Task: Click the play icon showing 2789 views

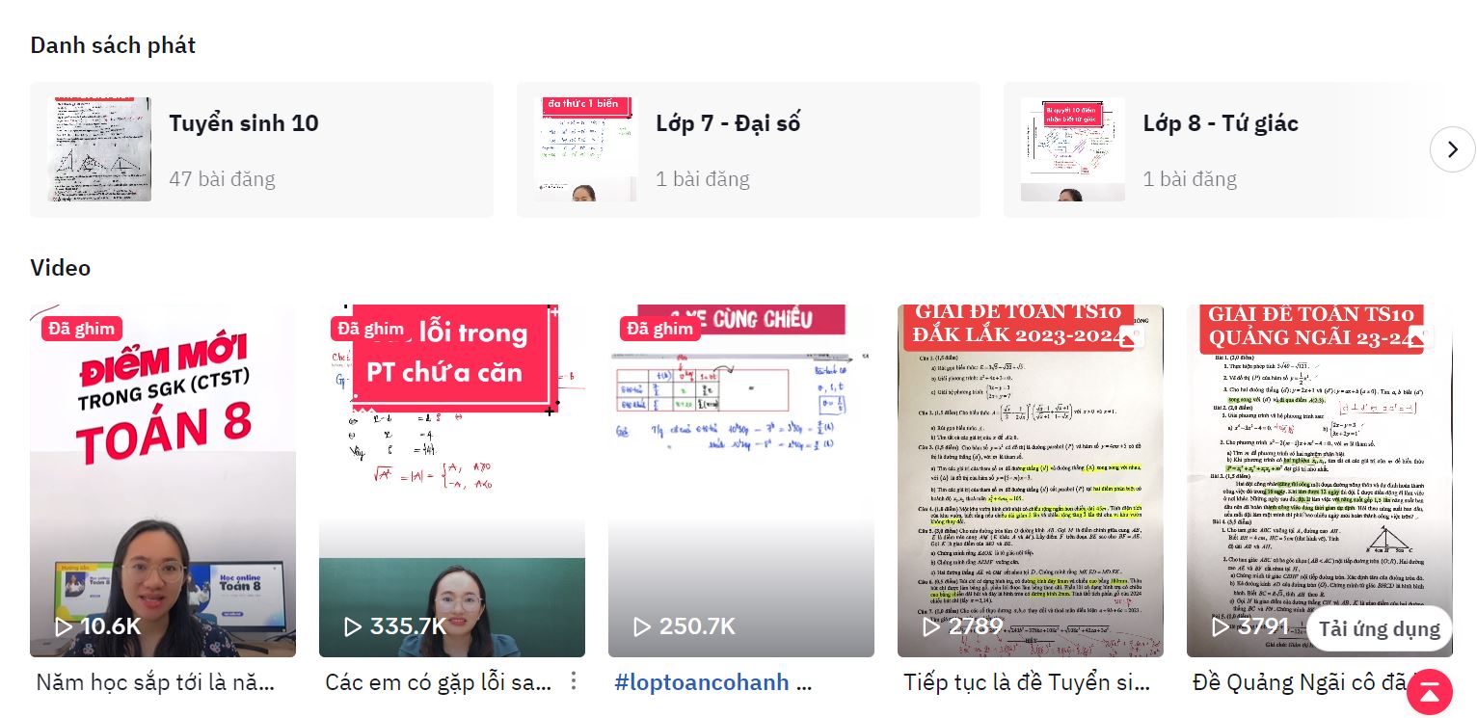Action: (x=931, y=626)
